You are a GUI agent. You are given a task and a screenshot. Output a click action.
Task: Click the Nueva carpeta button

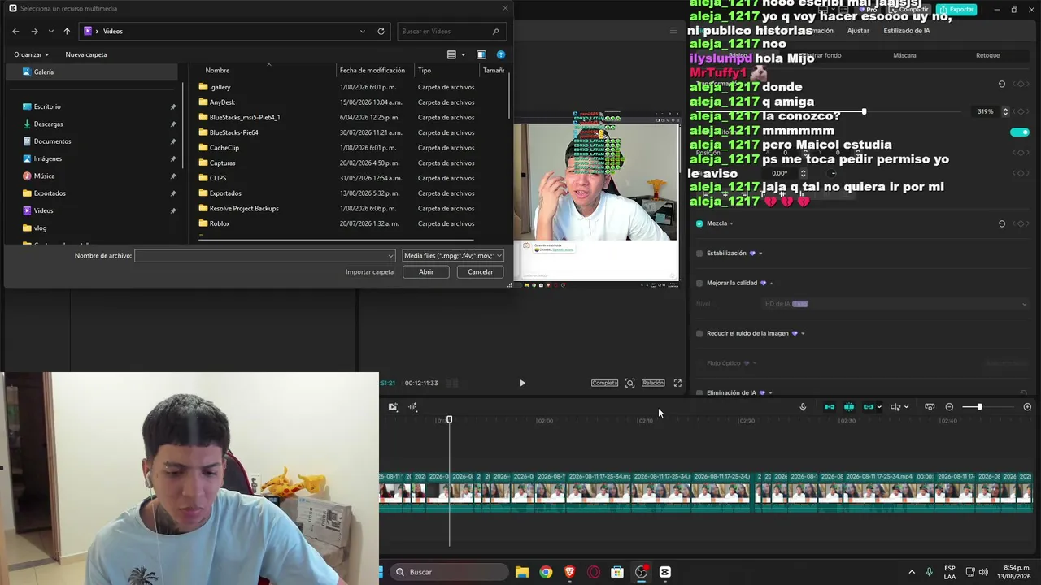pyautogui.click(x=86, y=54)
